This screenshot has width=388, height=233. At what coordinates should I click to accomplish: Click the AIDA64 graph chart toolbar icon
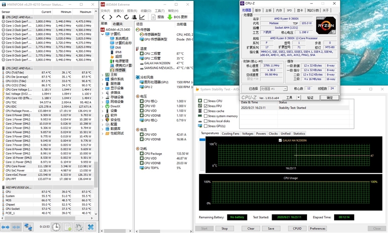pyautogui.click(x=142, y=17)
